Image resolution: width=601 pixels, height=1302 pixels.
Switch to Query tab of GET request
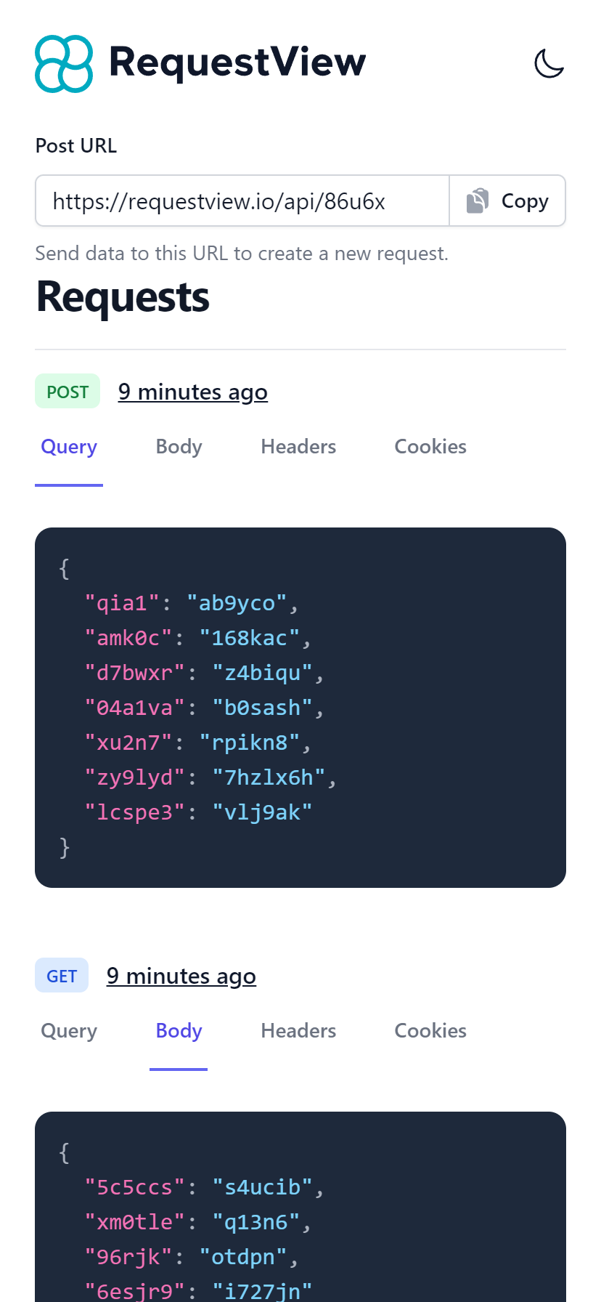pyautogui.click(x=69, y=1031)
